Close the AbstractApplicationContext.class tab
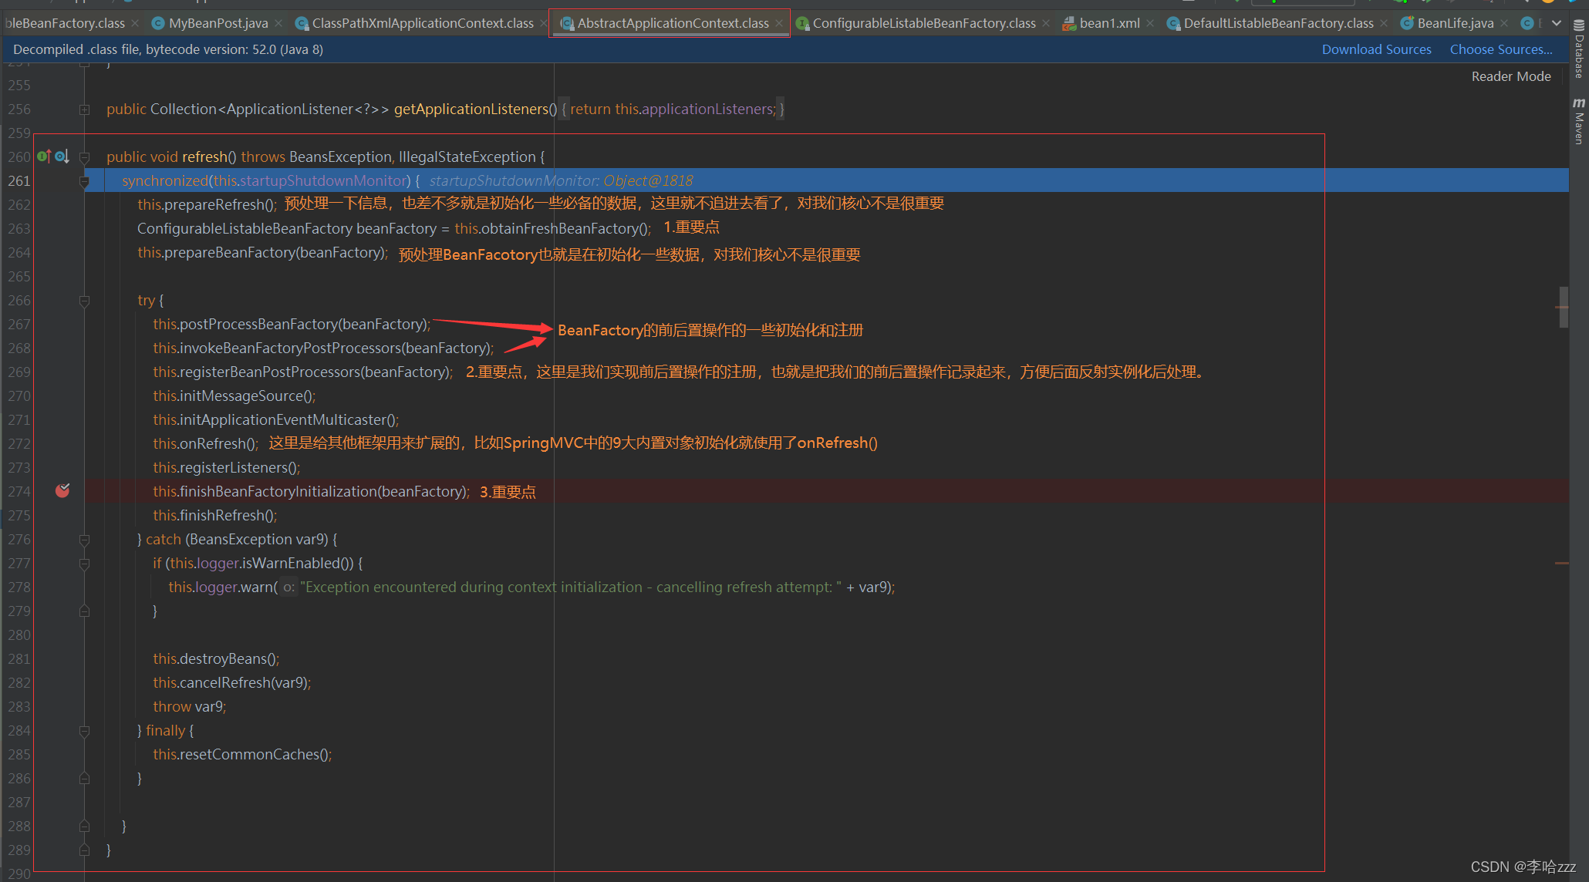The width and height of the screenshot is (1589, 882). tap(779, 24)
